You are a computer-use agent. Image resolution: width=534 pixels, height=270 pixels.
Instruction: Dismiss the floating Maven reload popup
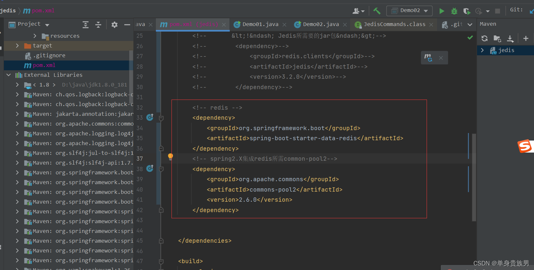click(x=441, y=58)
